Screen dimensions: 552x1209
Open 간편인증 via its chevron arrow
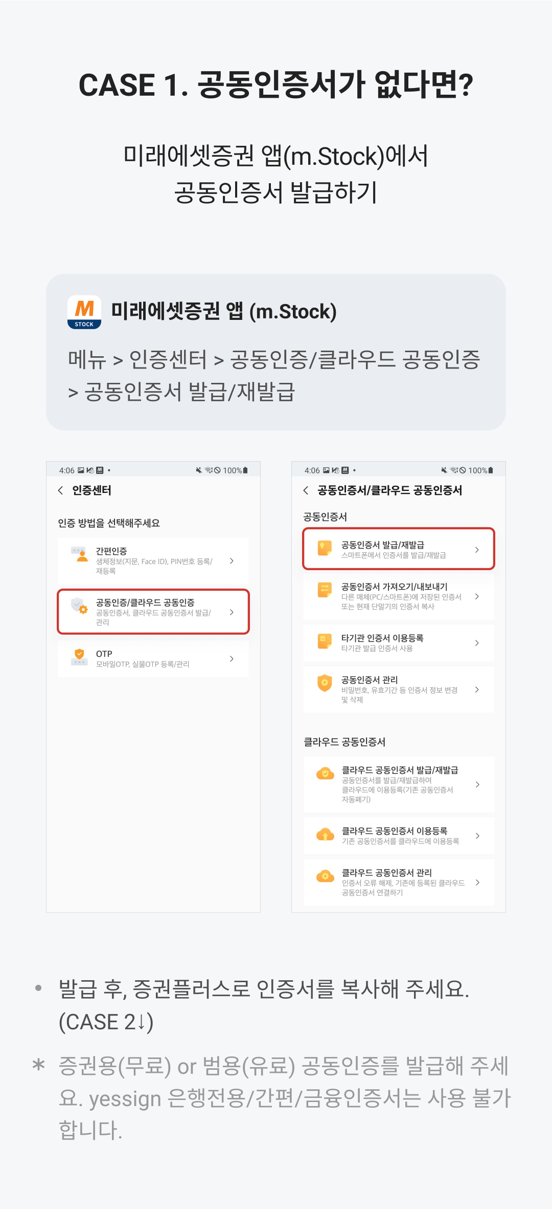coord(232,561)
